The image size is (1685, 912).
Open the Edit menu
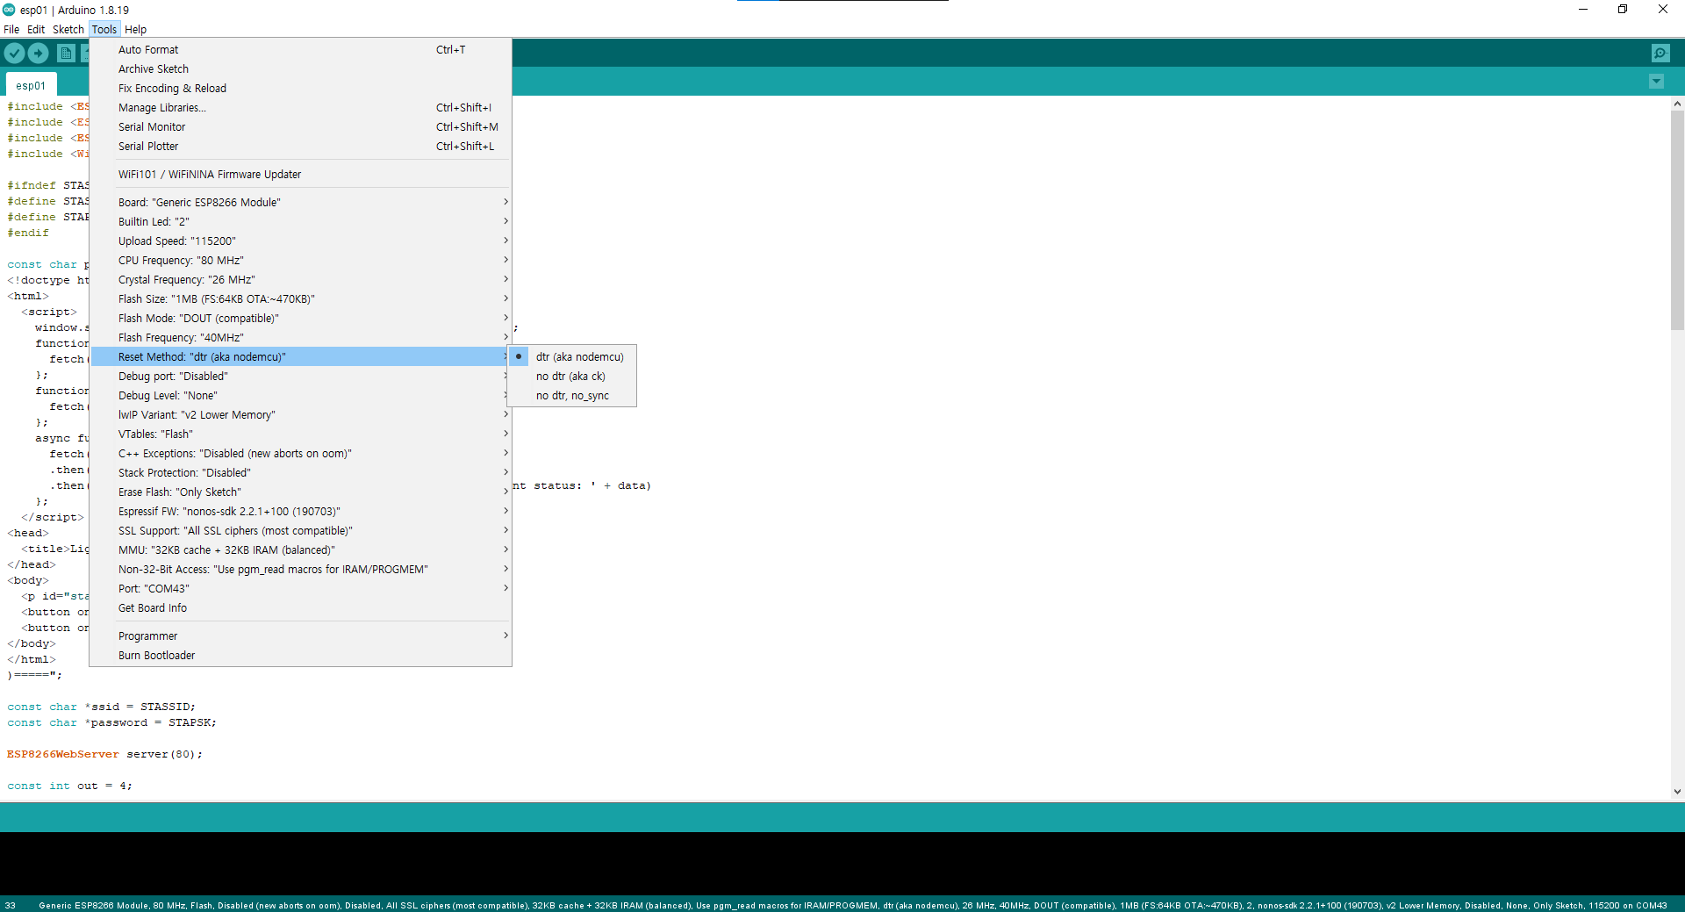click(x=36, y=29)
